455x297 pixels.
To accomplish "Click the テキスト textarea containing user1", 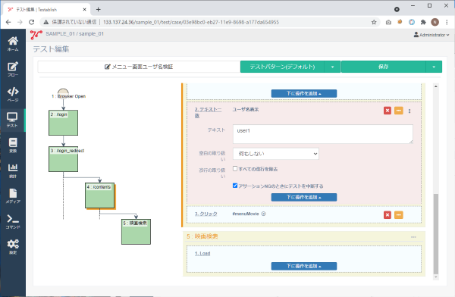I will (x=323, y=134).
